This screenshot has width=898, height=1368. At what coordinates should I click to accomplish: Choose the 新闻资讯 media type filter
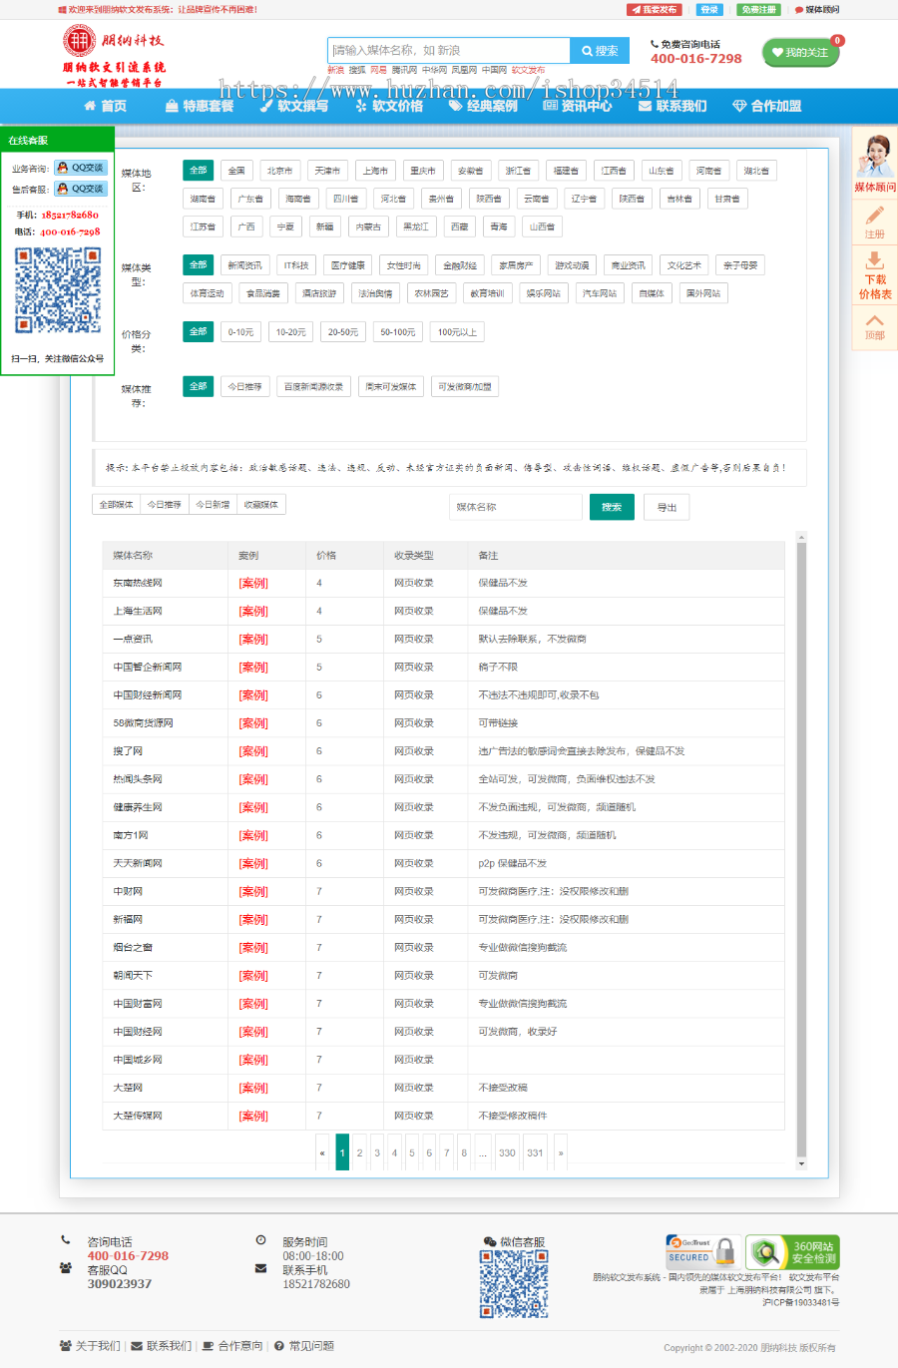(244, 265)
